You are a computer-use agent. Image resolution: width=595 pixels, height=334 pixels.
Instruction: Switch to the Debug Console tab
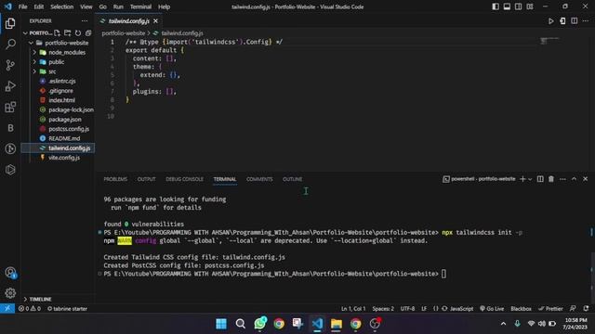(184, 179)
